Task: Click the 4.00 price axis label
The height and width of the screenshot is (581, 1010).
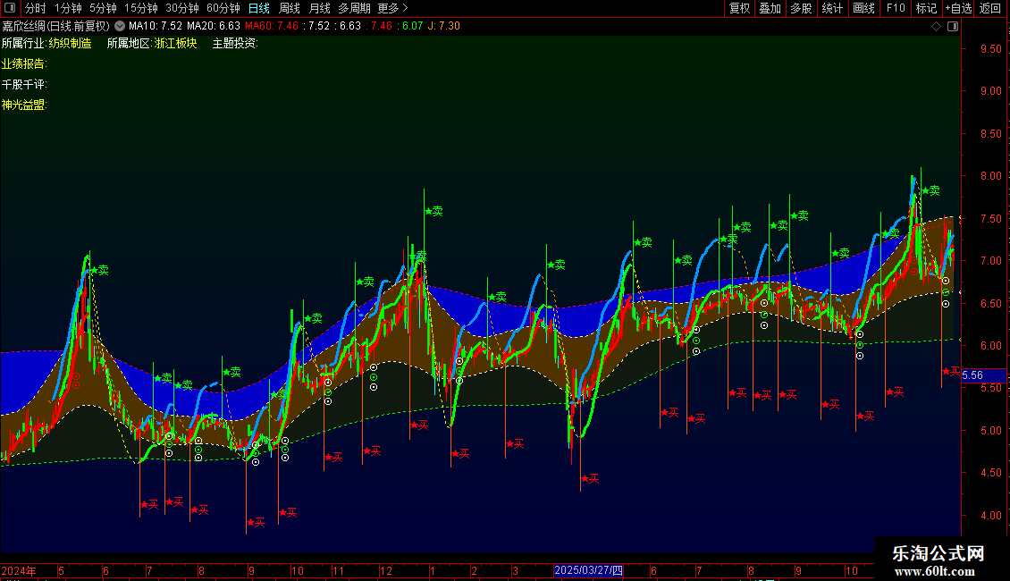Action: [x=990, y=515]
